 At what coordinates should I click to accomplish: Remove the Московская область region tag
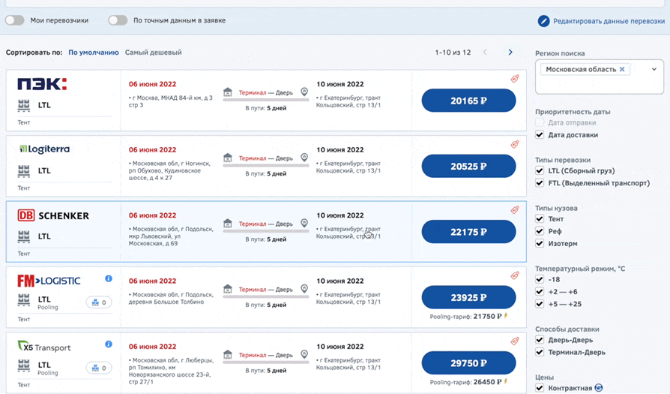[622, 69]
